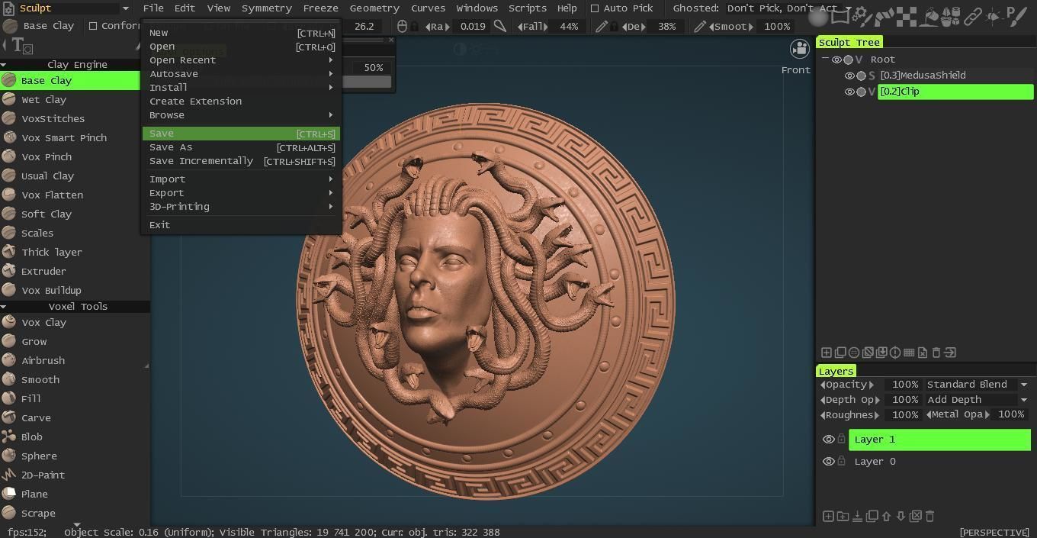Toggle visibility of Clip volume
The height and width of the screenshot is (538, 1037).
tap(849, 92)
